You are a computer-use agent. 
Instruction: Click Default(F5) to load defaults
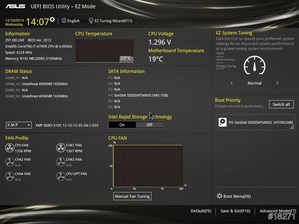[x=201, y=211]
